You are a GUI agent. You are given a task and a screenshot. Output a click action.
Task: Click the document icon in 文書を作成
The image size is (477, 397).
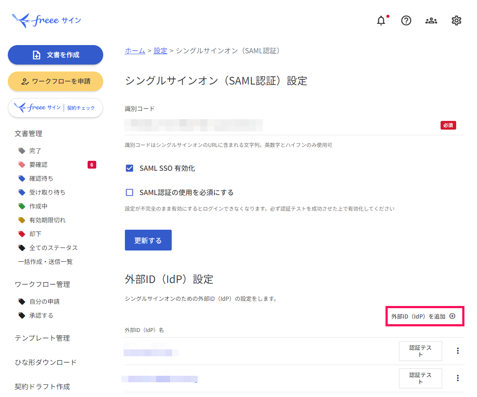click(36, 55)
